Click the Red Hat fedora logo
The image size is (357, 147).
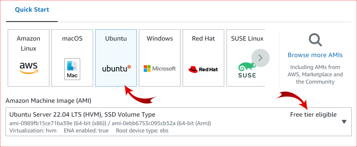[x=193, y=69]
